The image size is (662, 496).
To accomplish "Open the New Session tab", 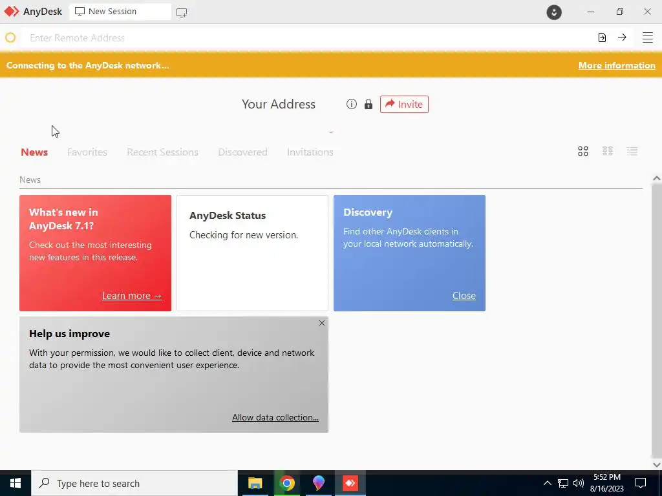I will click(x=120, y=12).
